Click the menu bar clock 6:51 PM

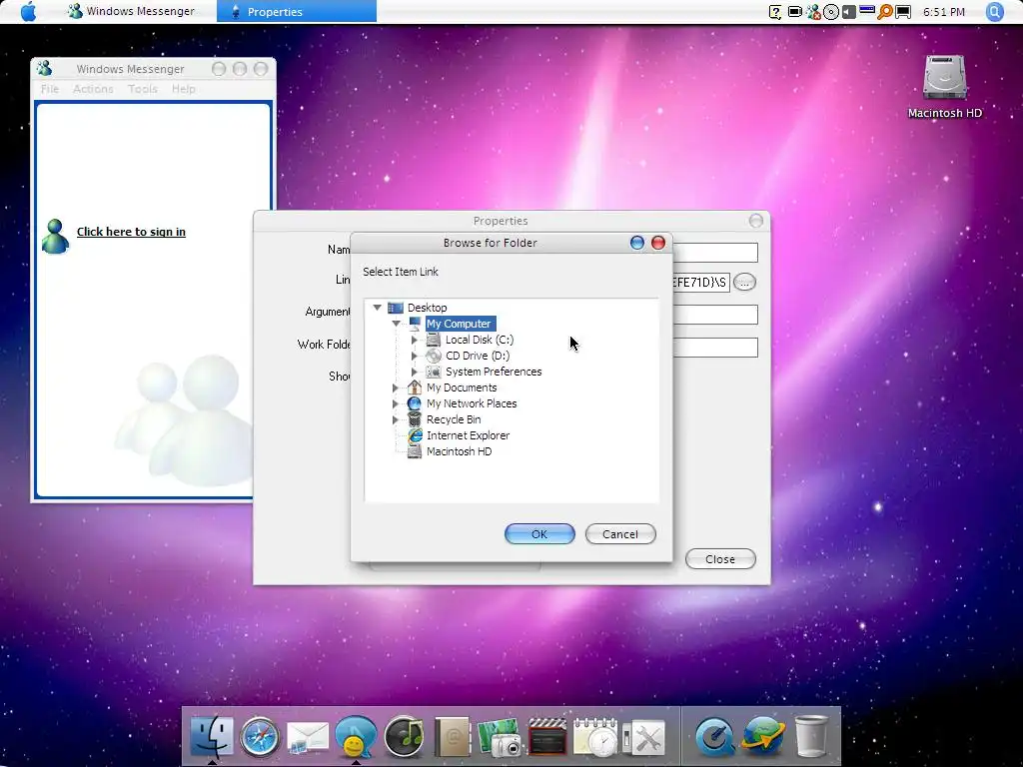(943, 12)
